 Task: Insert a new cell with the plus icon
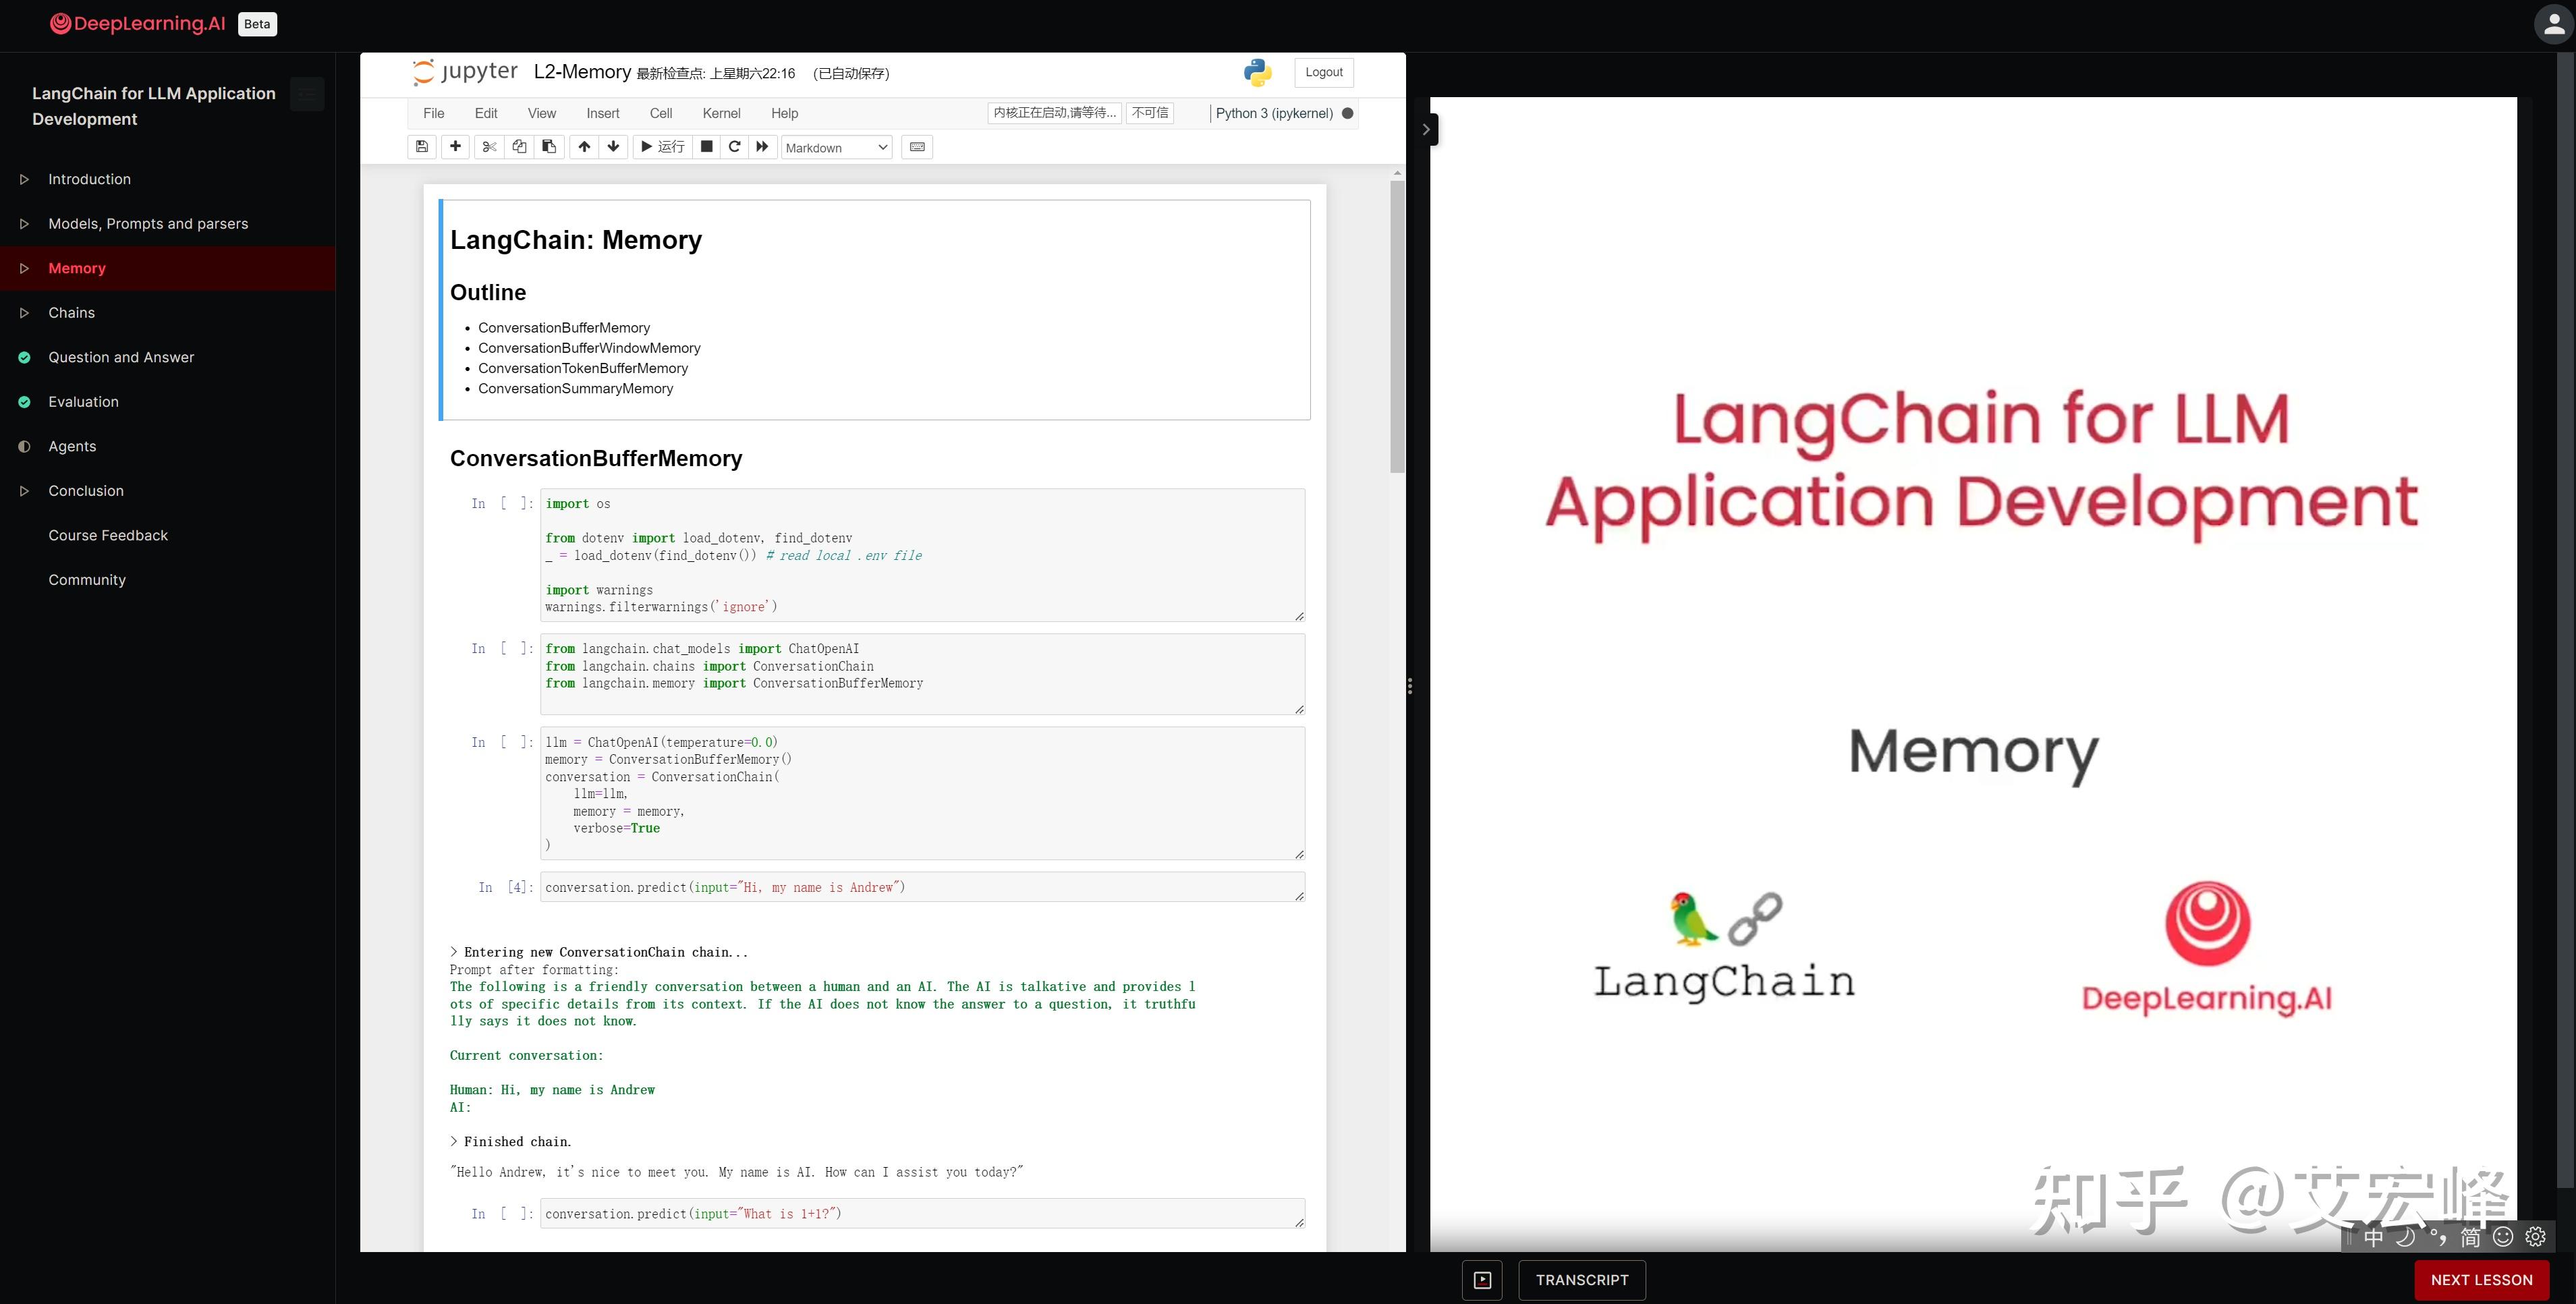pos(455,147)
